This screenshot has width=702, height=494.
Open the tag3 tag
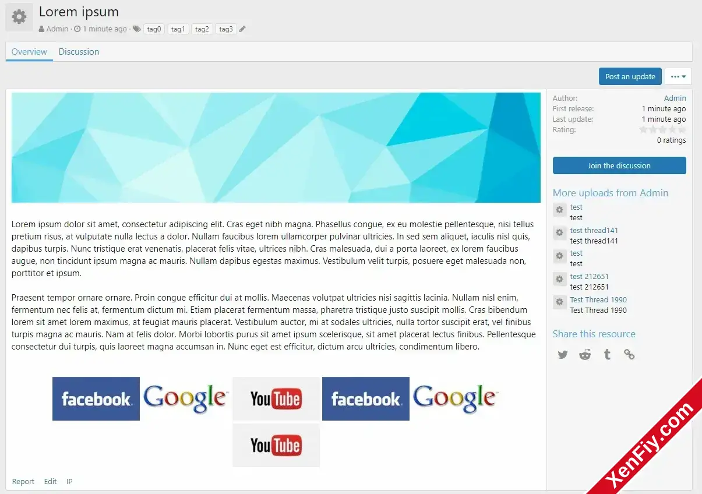coord(226,29)
